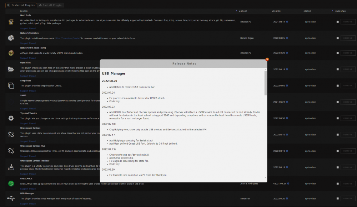This screenshot has height=207, width=357.
Task: Click the unBALANCE green scales icon
Action: [11, 183]
